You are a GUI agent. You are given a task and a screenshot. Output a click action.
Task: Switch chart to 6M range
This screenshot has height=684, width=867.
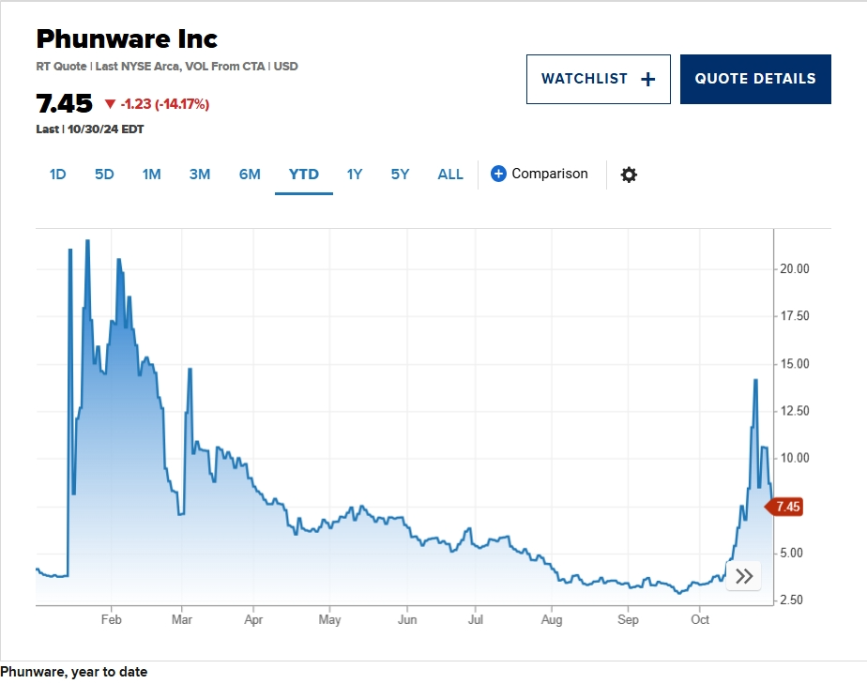tap(250, 175)
